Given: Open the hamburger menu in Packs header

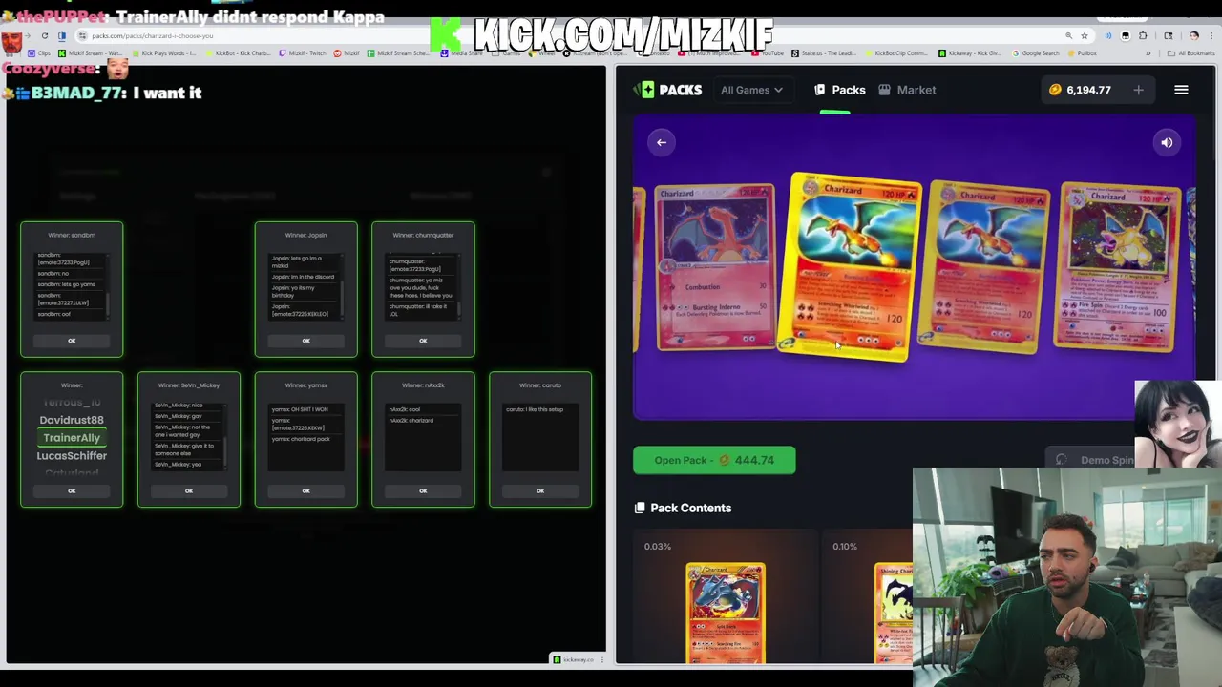Looking at the screenshot, I should tap(1181, 90).
